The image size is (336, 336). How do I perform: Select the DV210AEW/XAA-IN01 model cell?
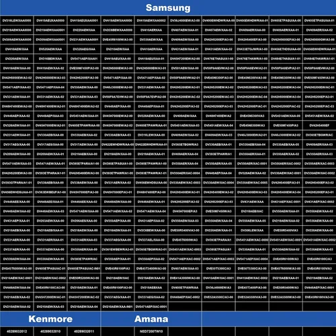[118, 306]
